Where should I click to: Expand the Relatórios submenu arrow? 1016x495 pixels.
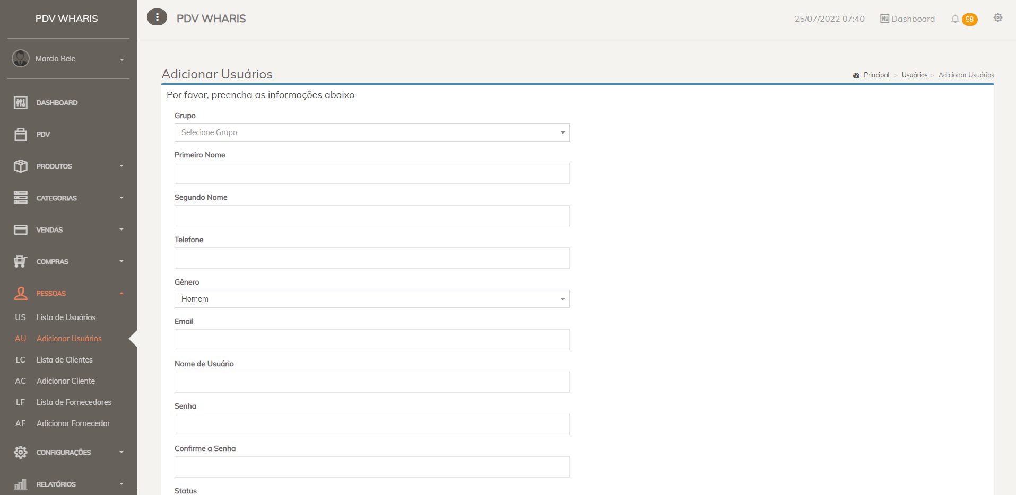[x=121, y=484]
